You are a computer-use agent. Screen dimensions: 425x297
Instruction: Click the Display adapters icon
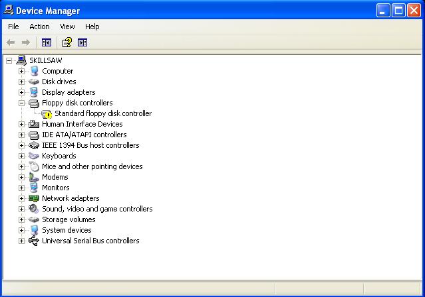pos(34,92)
